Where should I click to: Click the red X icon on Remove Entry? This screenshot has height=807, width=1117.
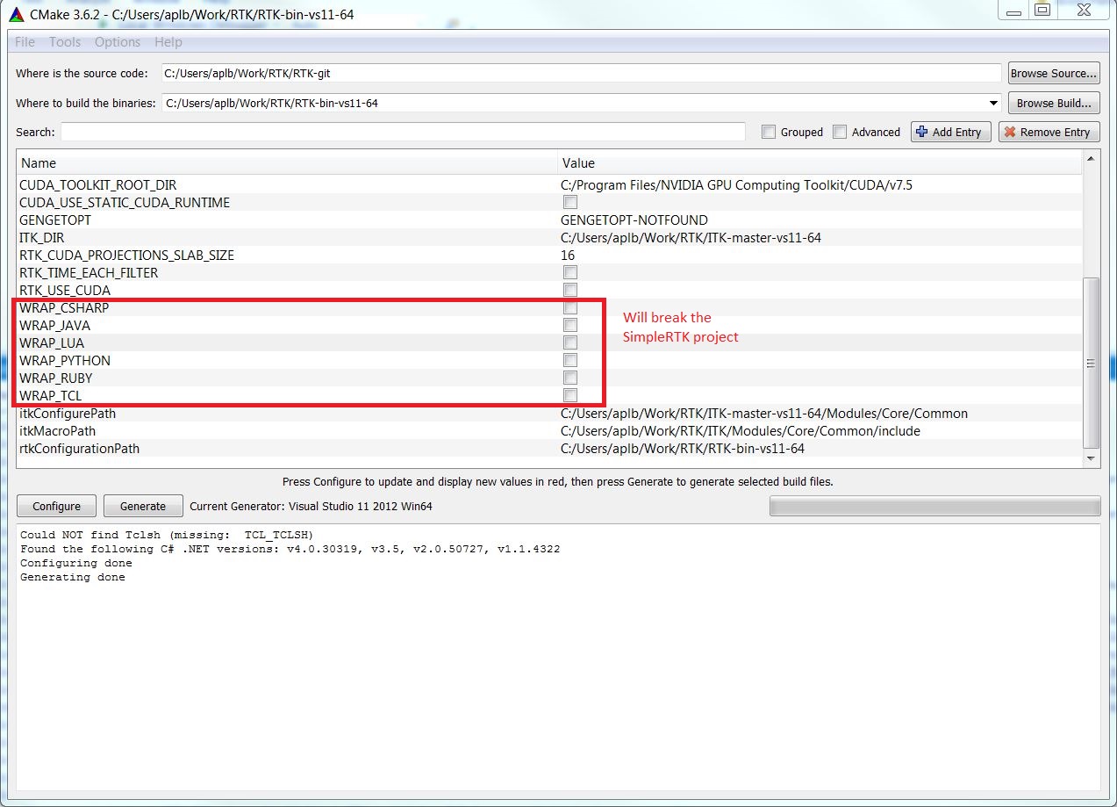(x=1010, y=132)
